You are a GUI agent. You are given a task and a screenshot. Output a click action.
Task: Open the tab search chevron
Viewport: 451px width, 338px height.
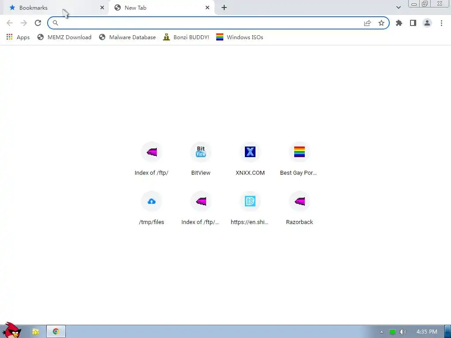[398, 7]
